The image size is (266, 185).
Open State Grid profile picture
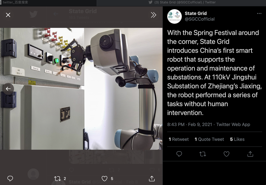coord(174,16)
